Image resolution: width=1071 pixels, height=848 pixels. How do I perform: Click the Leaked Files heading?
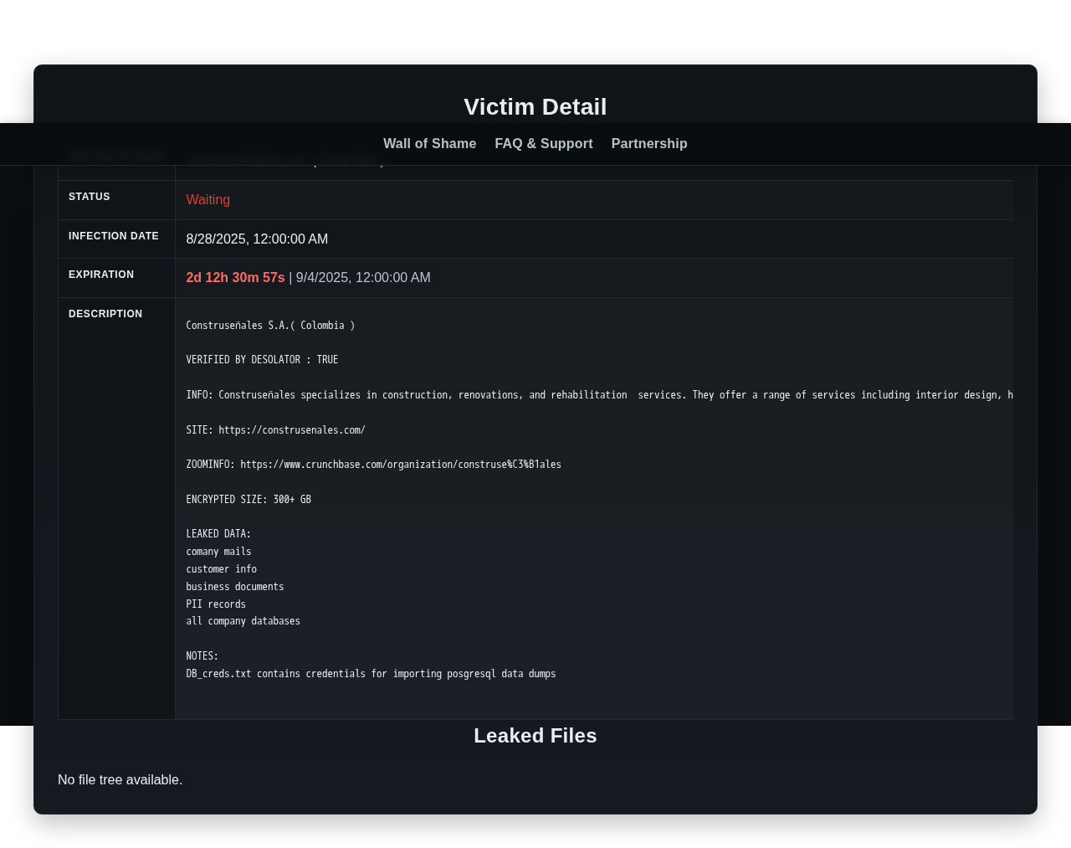click(535, 736)
